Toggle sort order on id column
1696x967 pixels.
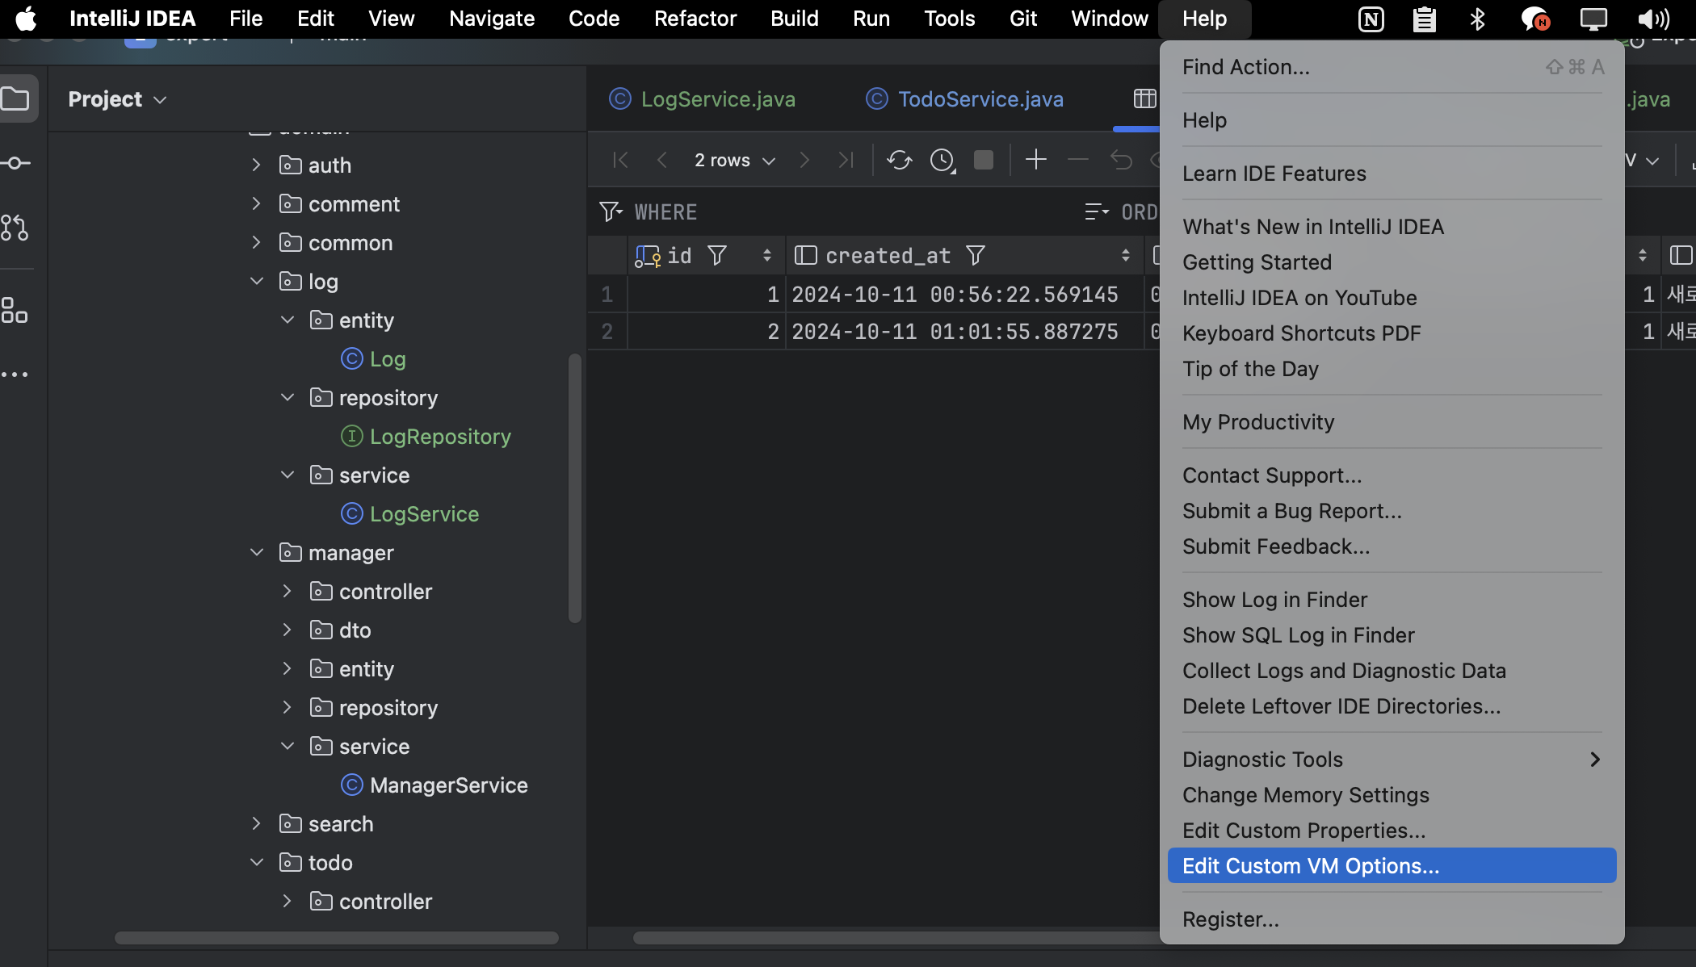click(x=766, y=256)
